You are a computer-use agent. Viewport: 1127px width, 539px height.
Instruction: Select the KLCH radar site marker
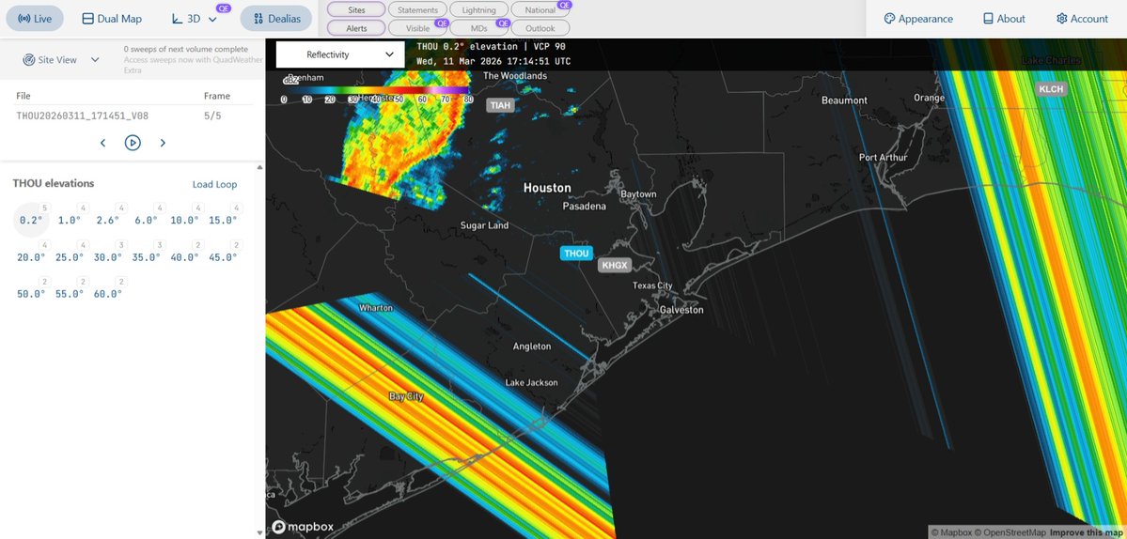click(1052, 89)
